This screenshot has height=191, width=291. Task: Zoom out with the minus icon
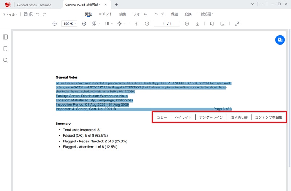(55, 24)
